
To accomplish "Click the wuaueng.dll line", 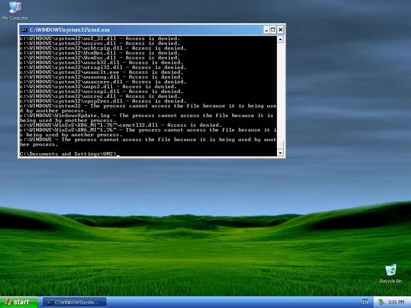I will pyautogui.click(x=102, y=77).
